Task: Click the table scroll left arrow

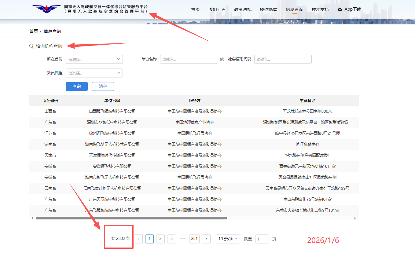Action: (32, 218)
